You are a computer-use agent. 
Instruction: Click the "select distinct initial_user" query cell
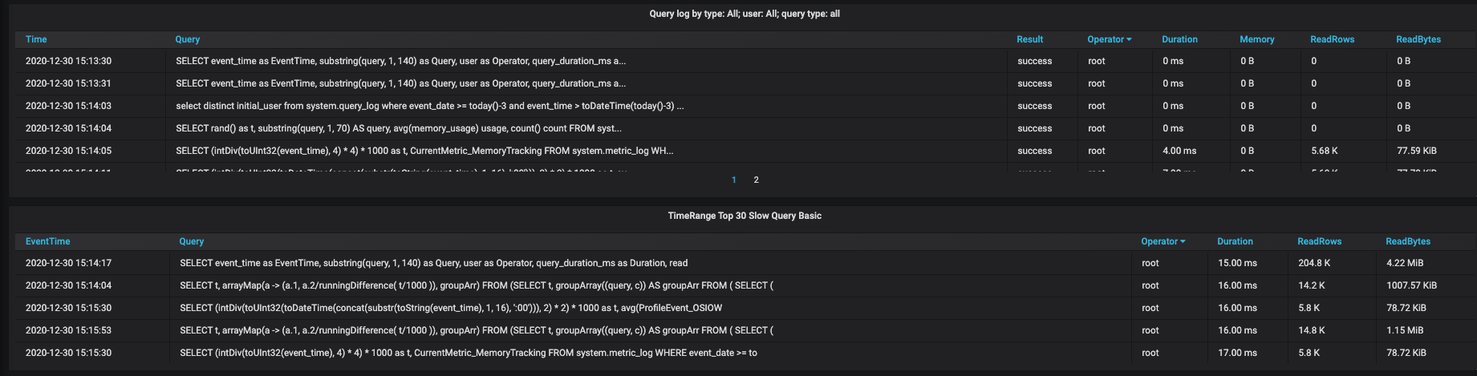(x=429, y=106)
